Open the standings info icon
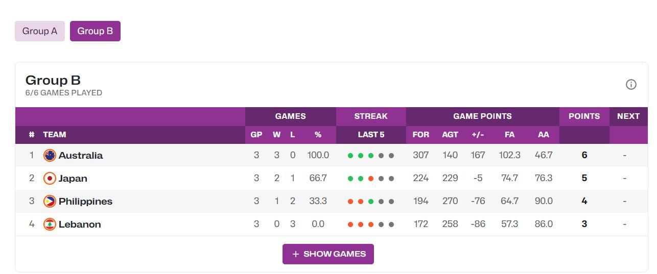Screen dimensions: 657x274 [x=631, y=85]
